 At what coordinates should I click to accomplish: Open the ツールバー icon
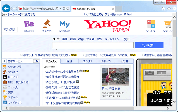pos(151,26)
